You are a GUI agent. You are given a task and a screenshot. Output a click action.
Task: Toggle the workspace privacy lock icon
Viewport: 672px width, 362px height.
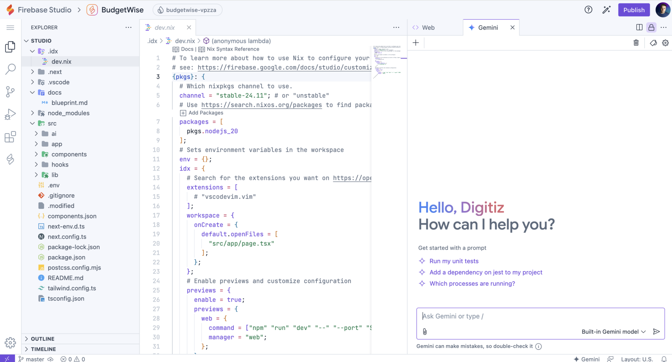tap(651, 27)
